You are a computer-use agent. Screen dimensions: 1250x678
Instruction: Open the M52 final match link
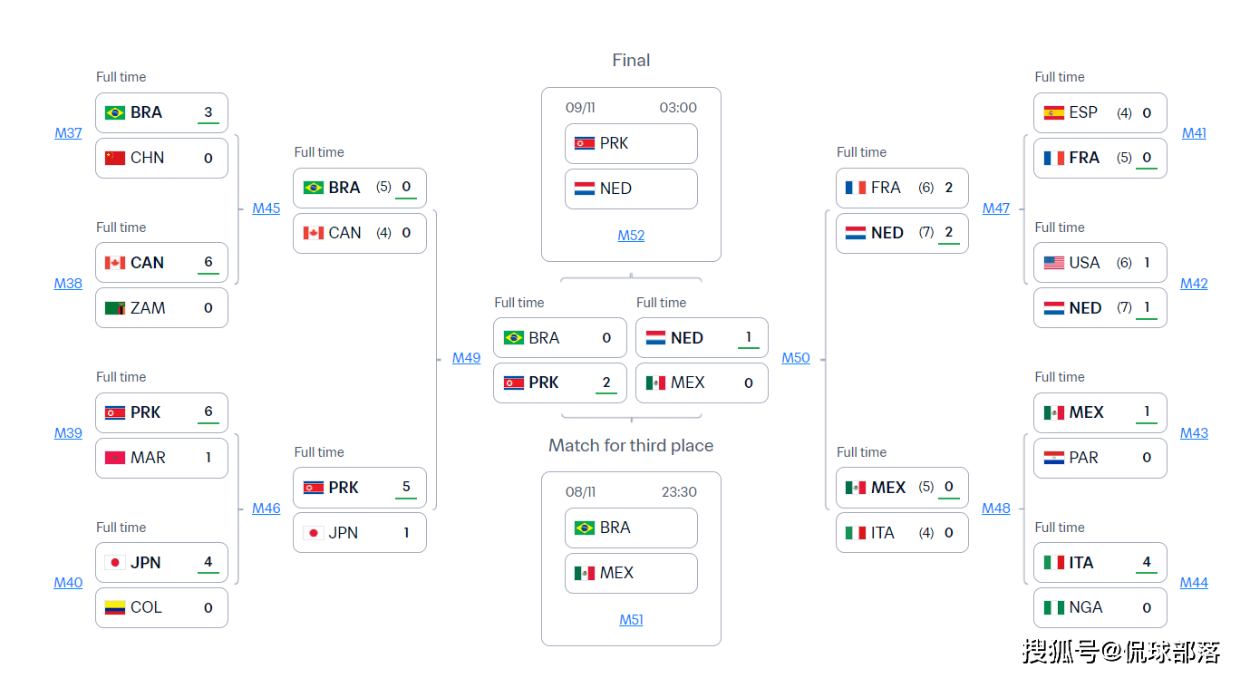coord(631,236)
